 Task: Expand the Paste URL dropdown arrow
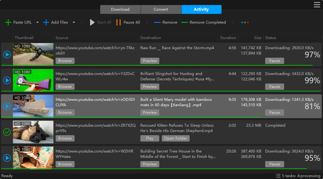click(37, 22)
